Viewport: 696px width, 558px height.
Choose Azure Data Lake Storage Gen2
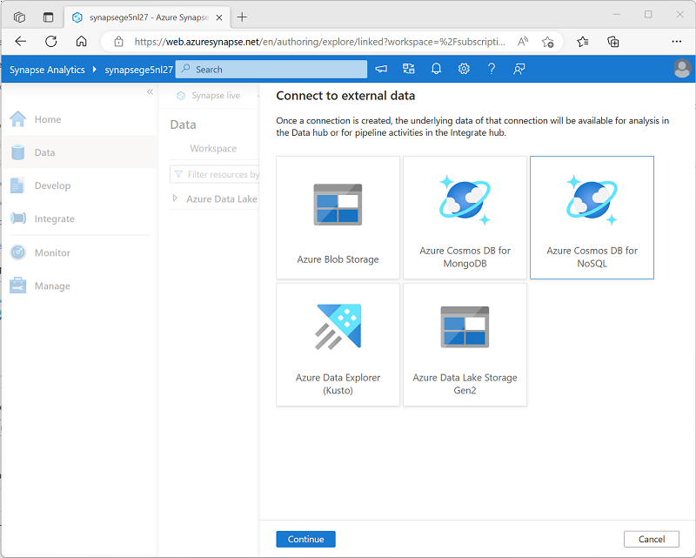[x=465, y=344]
